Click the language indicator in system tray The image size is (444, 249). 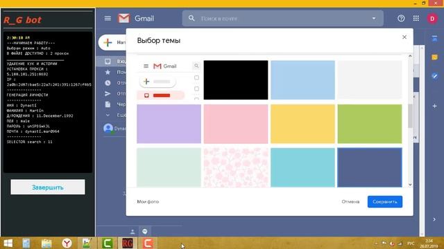[411, 243]
